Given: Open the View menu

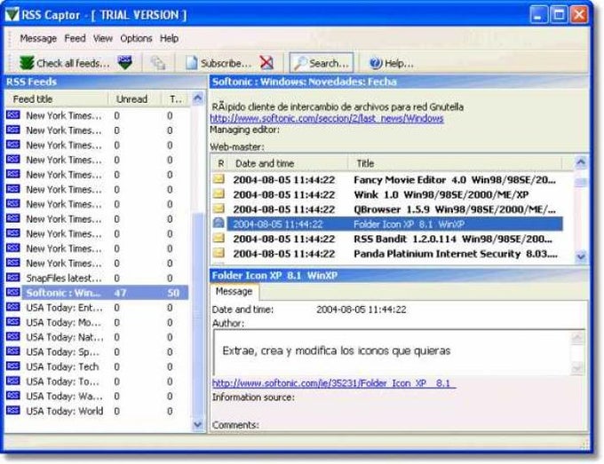Looking at the screenshot, I should point(103,38).
